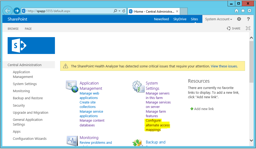The width and height of the screenshot is (256, 149).
Task: Open the Application Management heading link
Action: click(91, 86)
